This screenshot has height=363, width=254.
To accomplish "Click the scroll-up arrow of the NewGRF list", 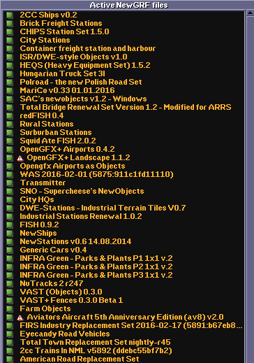I will [x=250, y=13].
